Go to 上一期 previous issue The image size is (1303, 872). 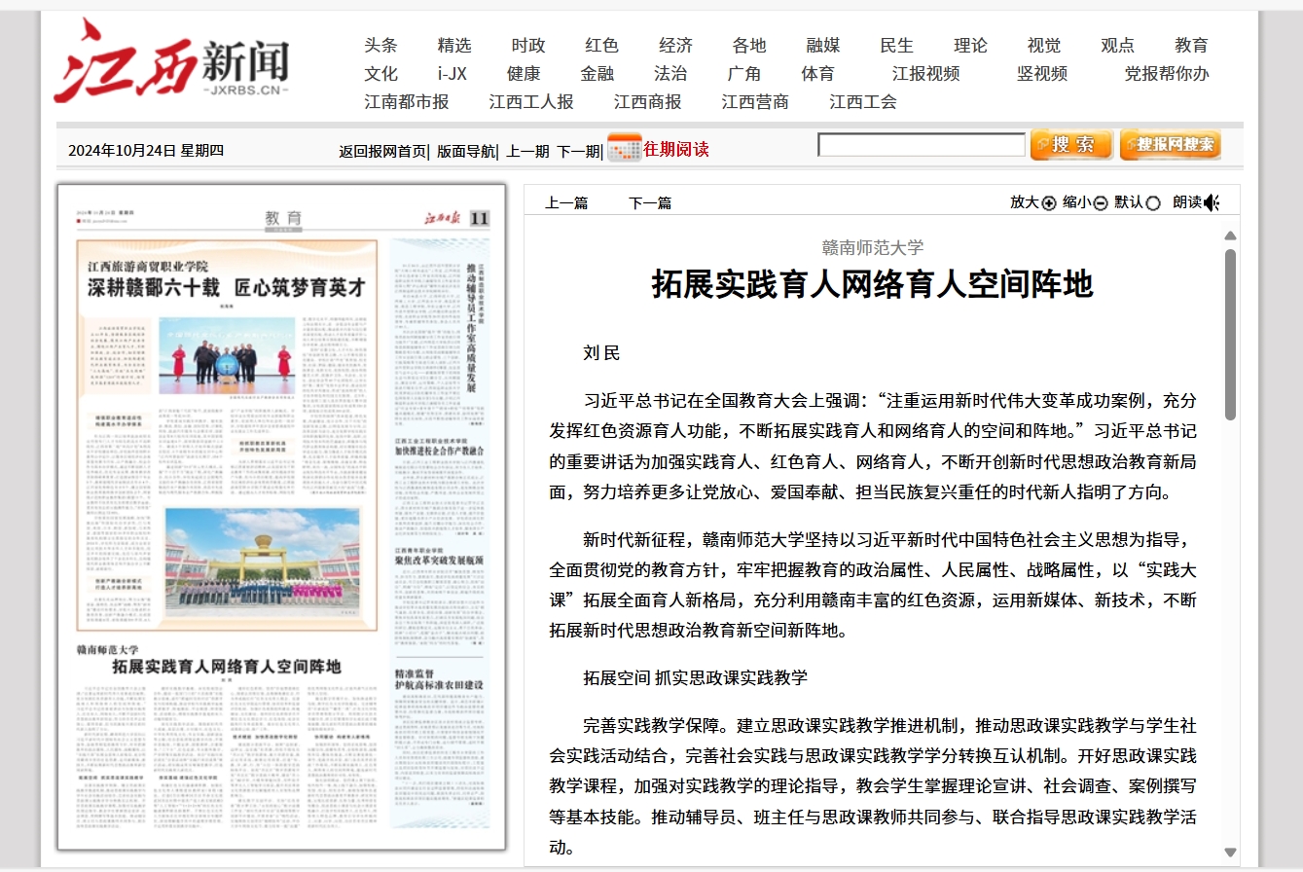pyautogui.click(x=527, y=151)
